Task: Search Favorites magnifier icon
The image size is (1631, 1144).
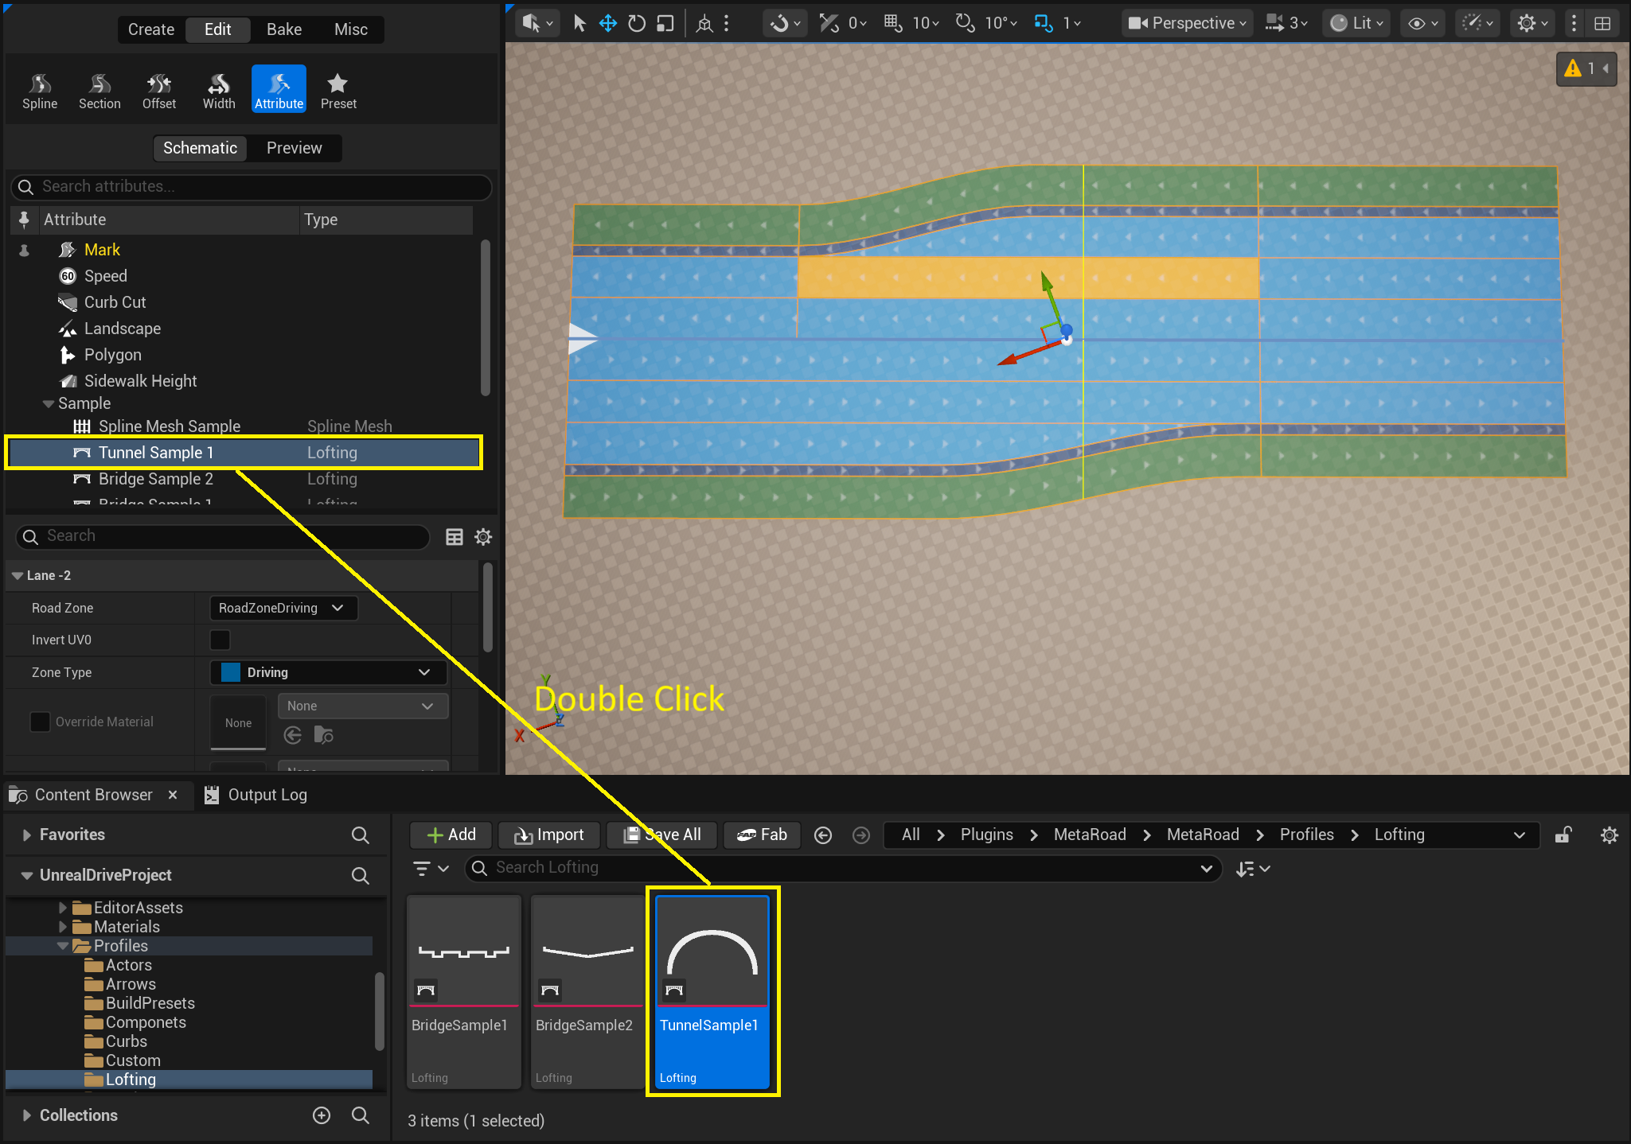Action: click(361, 835)
